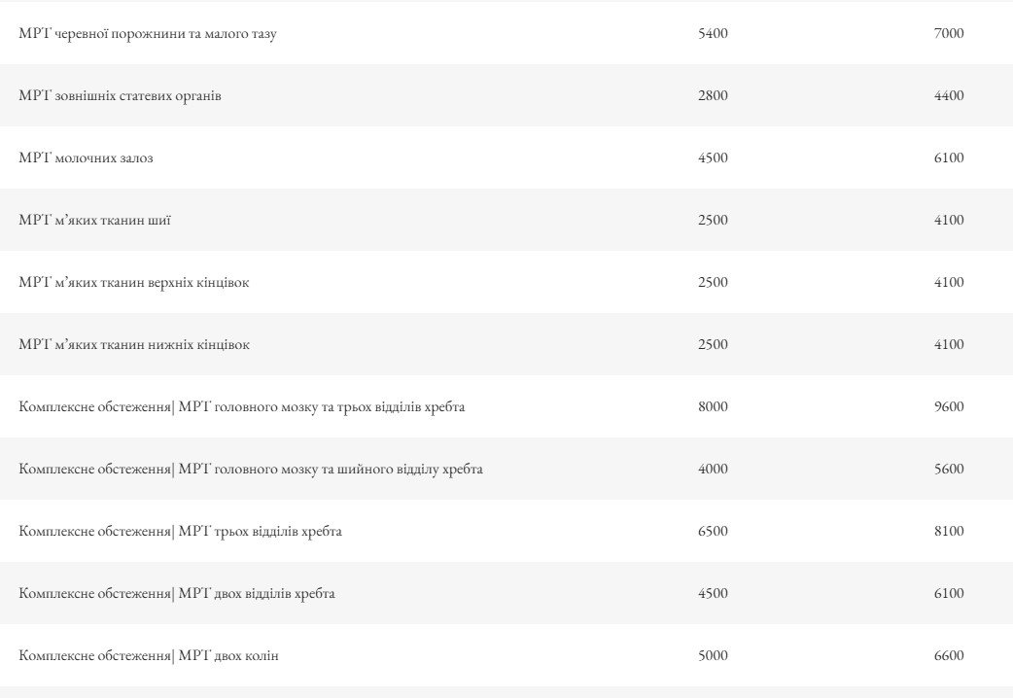Select brain and cervical spine complex exam
The height and width of the screenshot is (698, 1013).
click(x=251, y=470)
